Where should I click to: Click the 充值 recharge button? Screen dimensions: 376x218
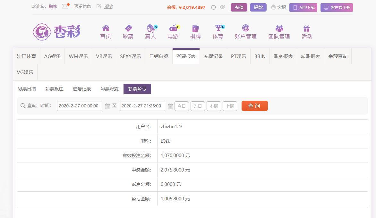pos(239,7)
